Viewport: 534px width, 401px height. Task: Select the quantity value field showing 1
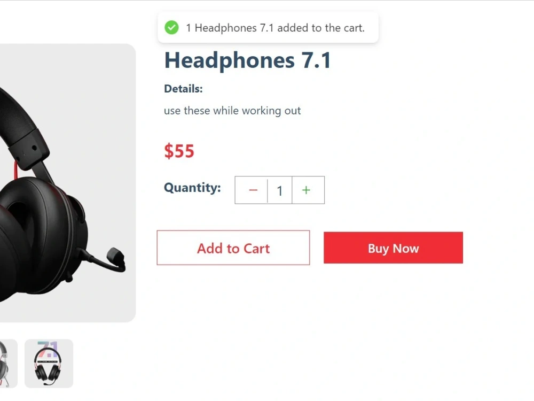click(280, 190)
